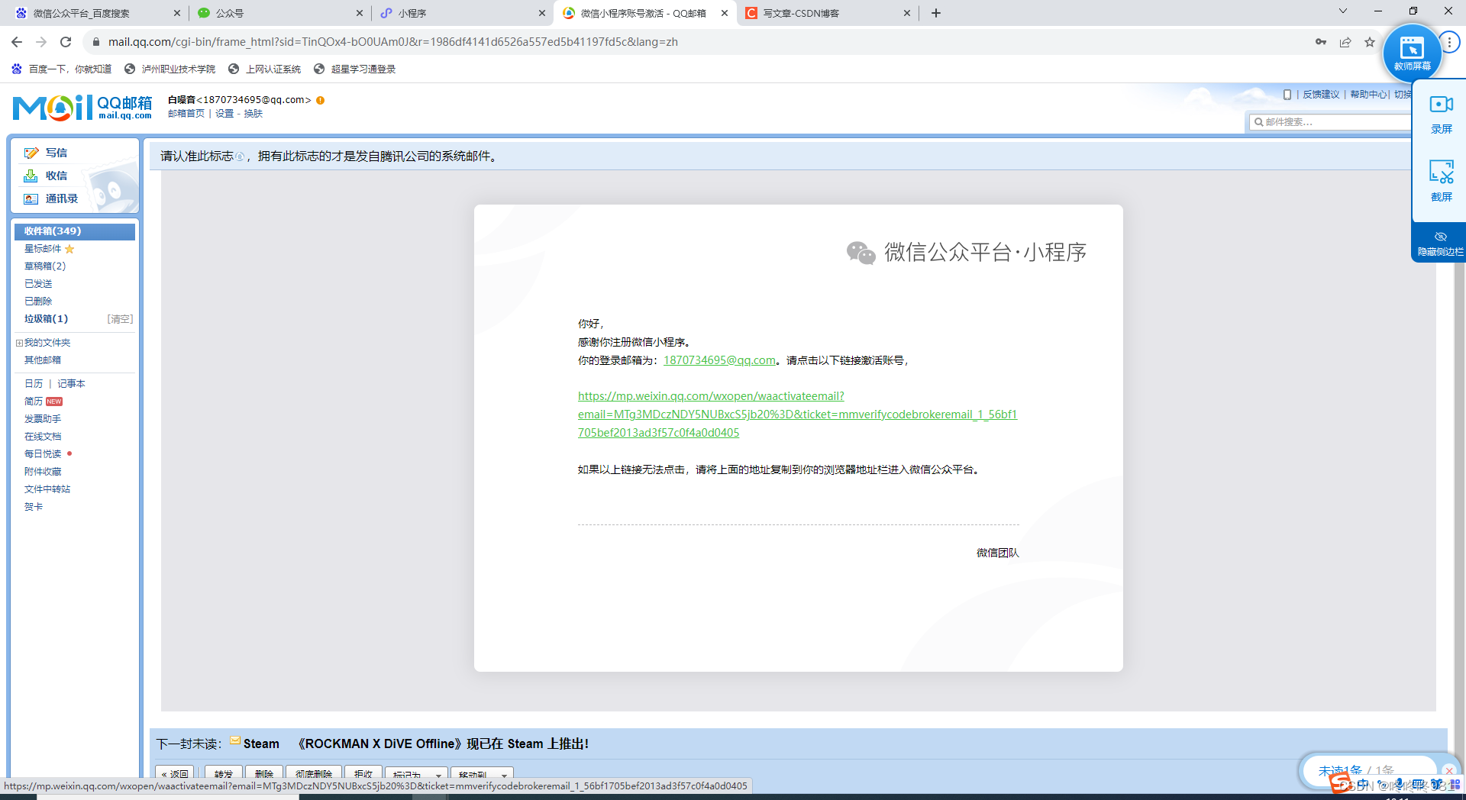Open 文件中转站 in the sidebar

[x=47, y=489]
